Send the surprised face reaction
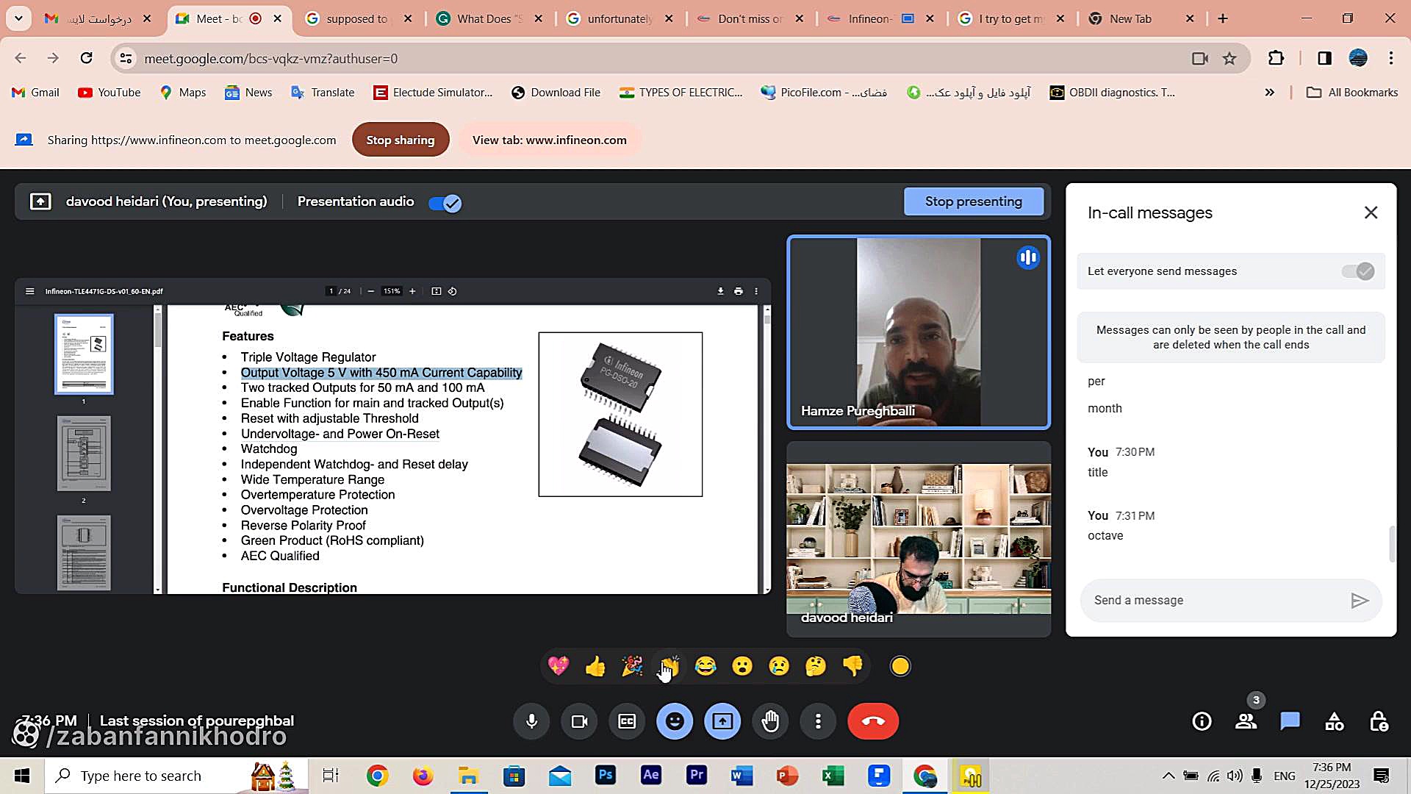The image size is (1411, 794). click(742, 666)
